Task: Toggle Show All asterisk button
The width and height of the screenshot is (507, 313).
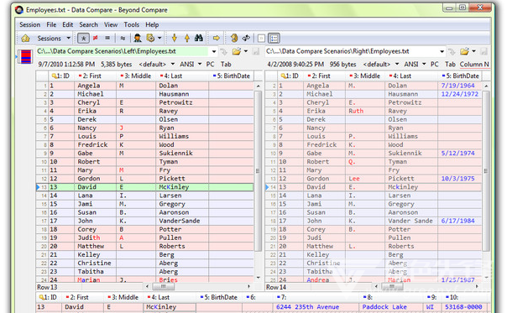Action: (83, 38)
